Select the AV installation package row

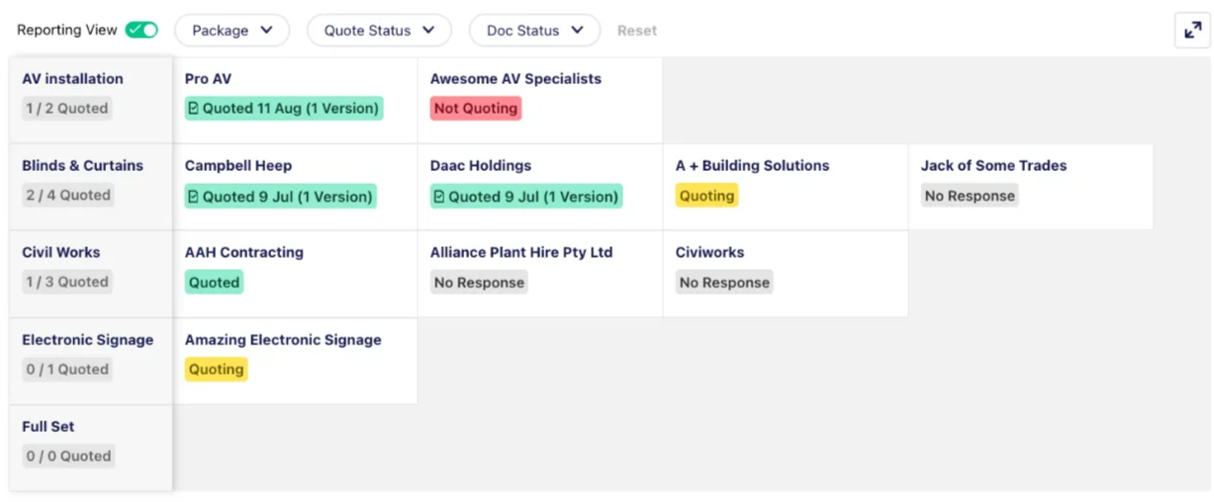coord(91,100)
